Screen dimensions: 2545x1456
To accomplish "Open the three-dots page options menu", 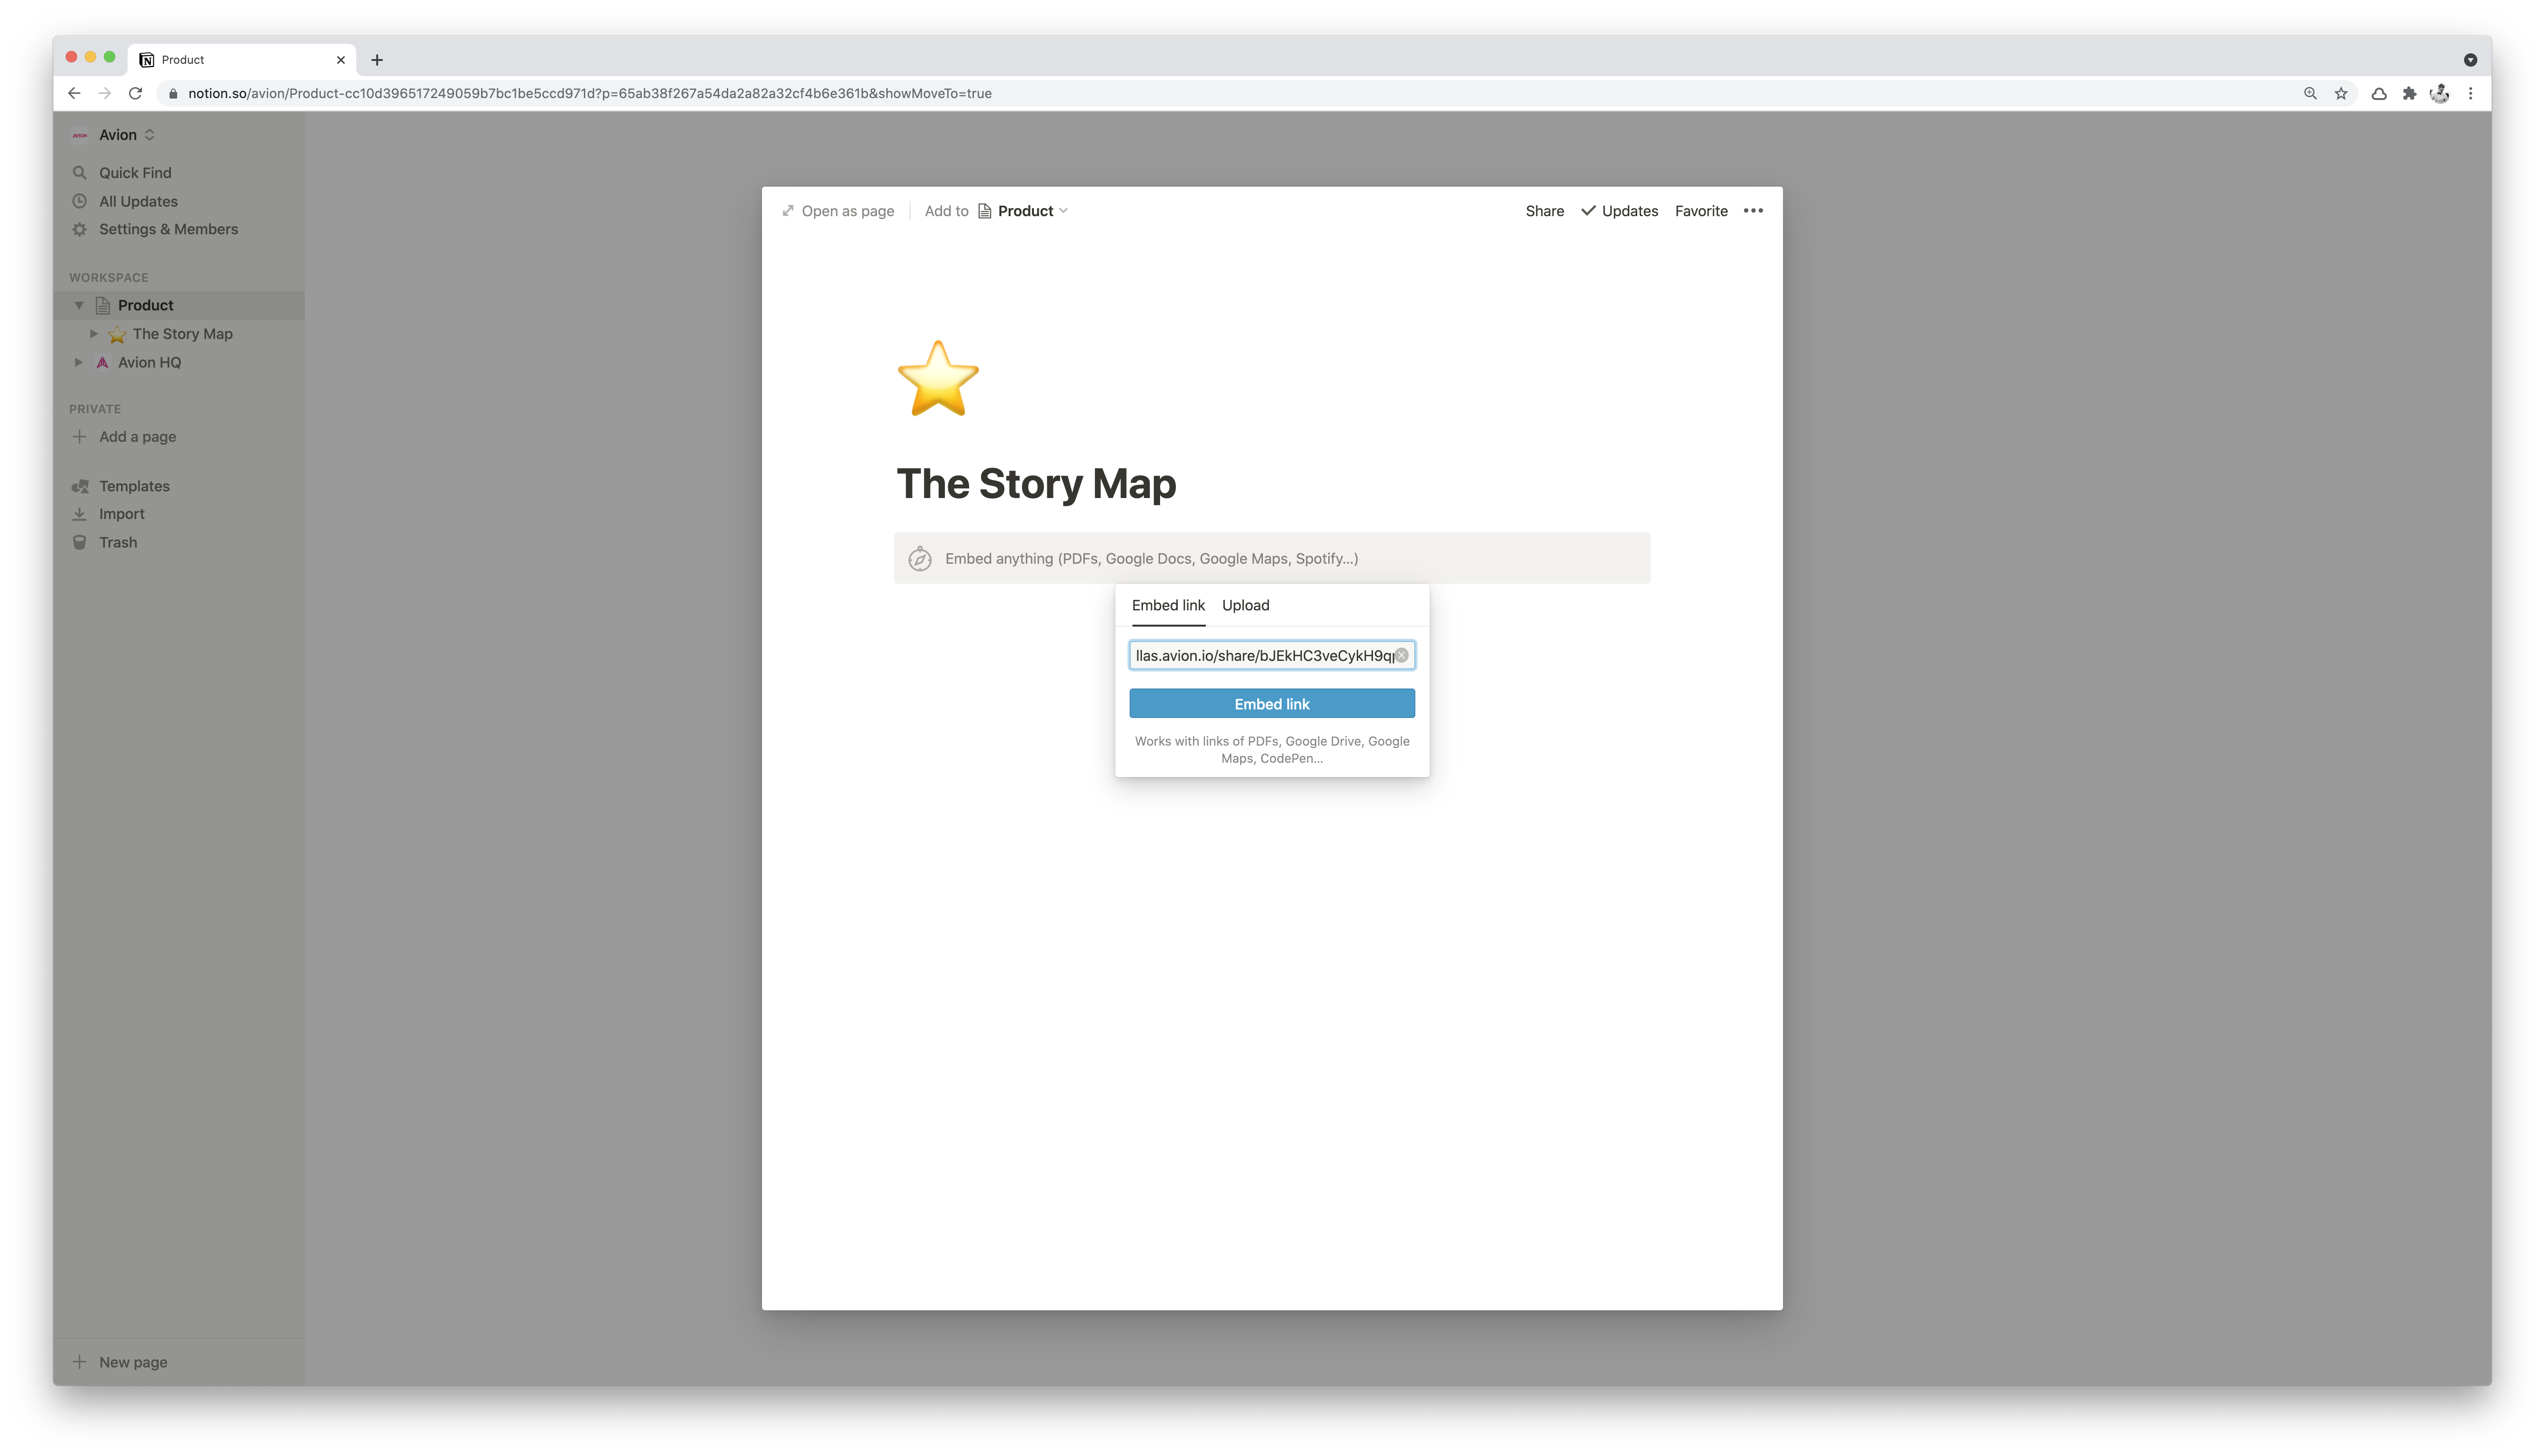I will pos(1753,211).
